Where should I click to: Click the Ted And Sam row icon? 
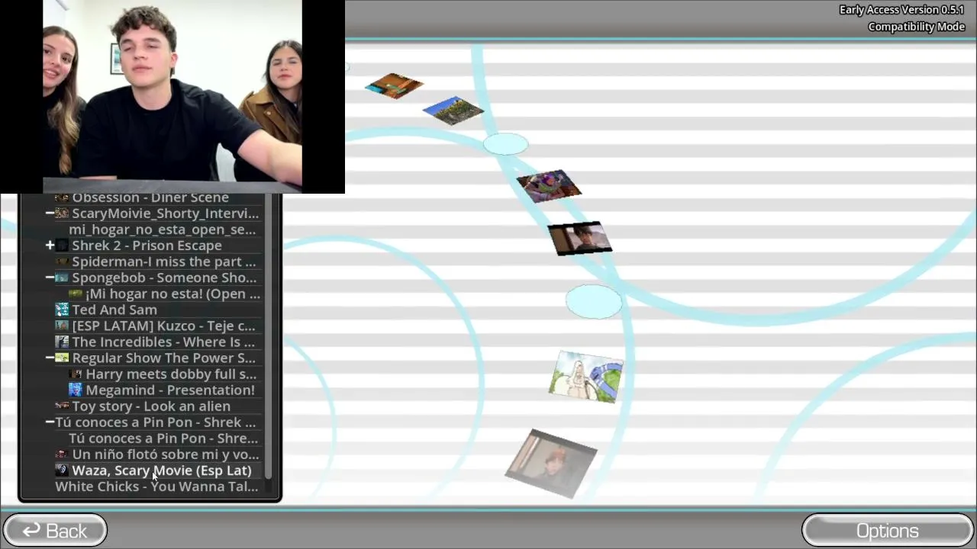coord(62,310)
